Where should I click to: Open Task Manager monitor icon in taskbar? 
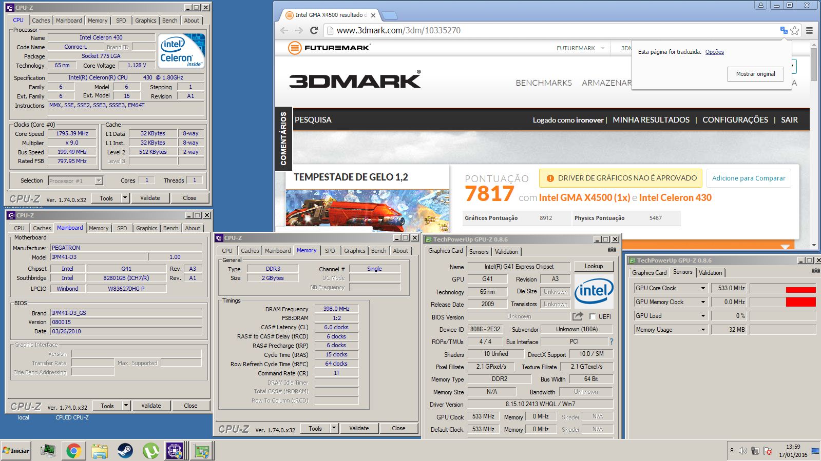48,451
